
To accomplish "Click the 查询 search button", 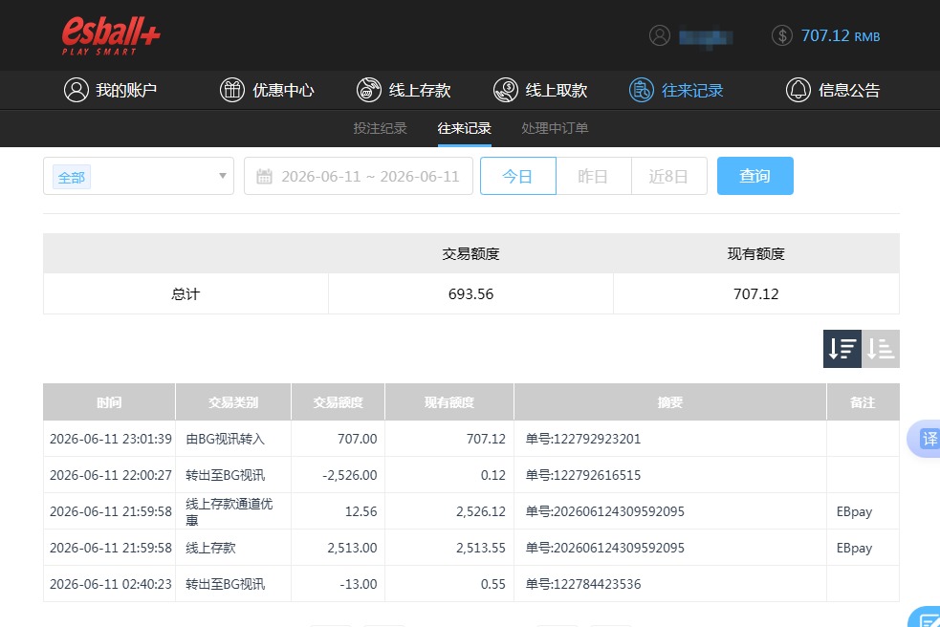I will pyautogui.click(x=754, y=176).
